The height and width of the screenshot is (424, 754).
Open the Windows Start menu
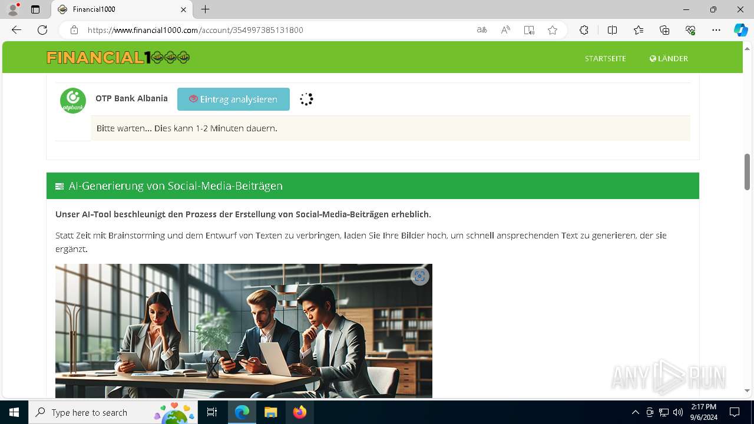[x=14, y=412]
